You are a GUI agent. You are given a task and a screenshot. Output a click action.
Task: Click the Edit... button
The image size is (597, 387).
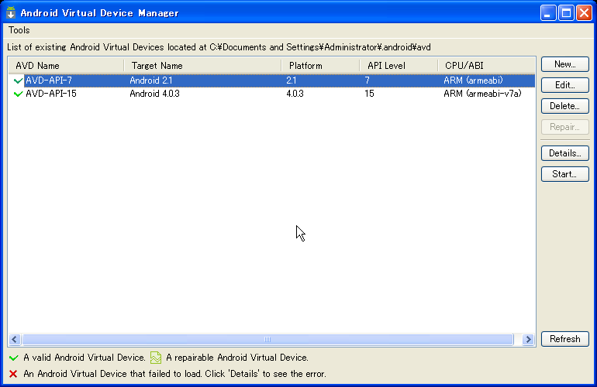point(564,85)
